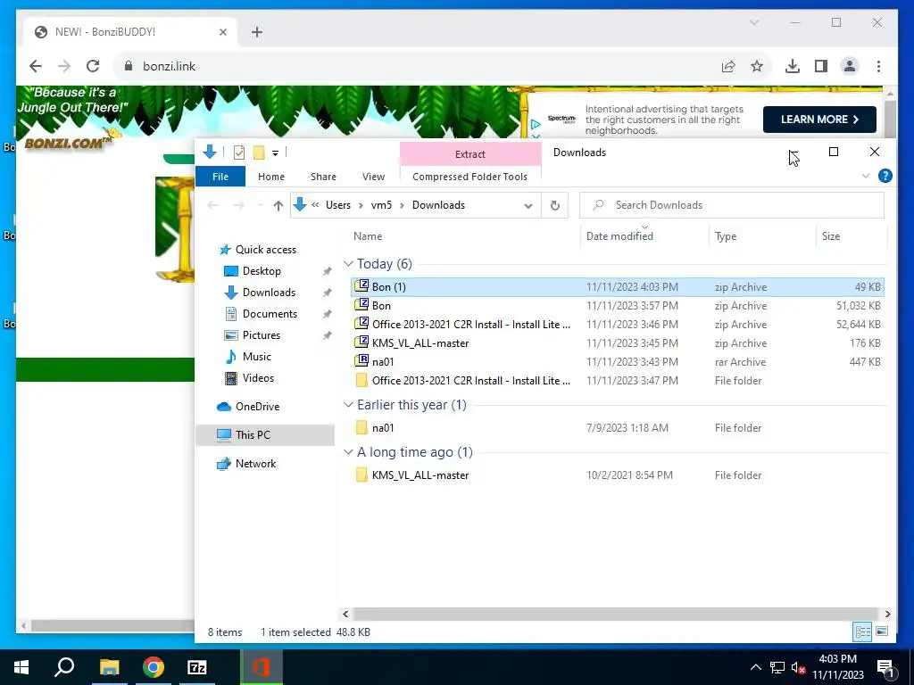The height and width of the screenshot is (685, 914).
Task: Open Network in navigation pane
Action: tap(255, 464)
